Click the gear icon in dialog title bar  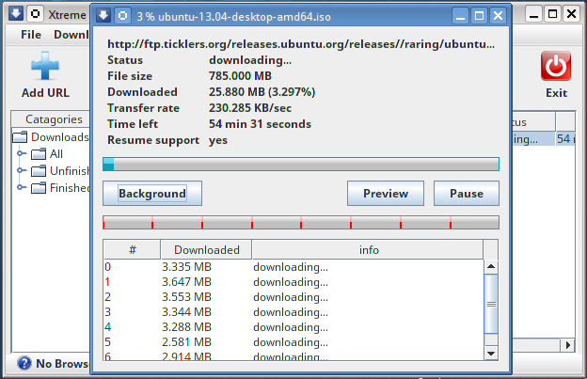[x=122, y=16]
